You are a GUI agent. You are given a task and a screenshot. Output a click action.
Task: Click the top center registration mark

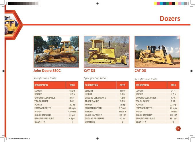coord(97,3)
